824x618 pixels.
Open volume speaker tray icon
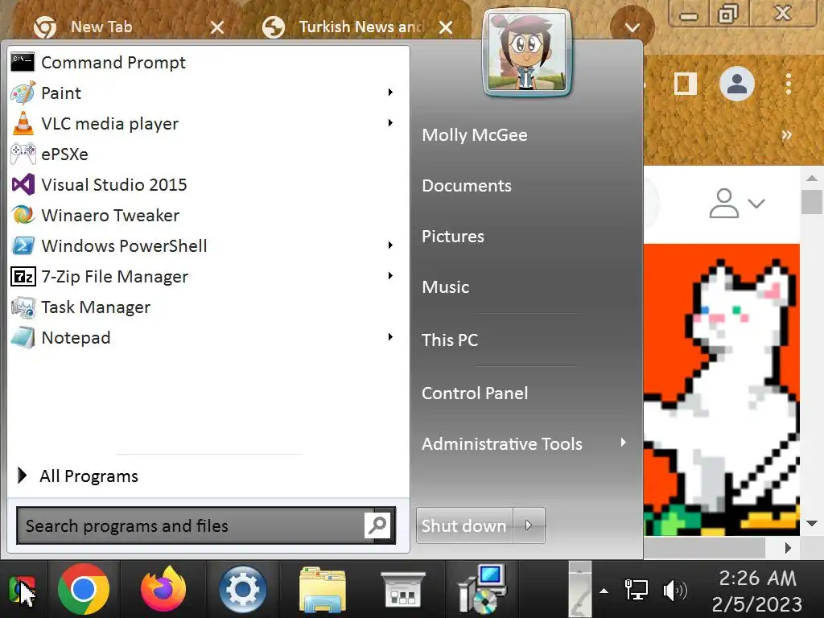tap(675, 591)
